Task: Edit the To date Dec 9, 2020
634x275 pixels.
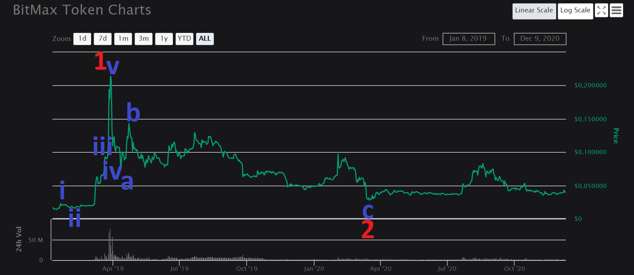Action: point(540,39)
